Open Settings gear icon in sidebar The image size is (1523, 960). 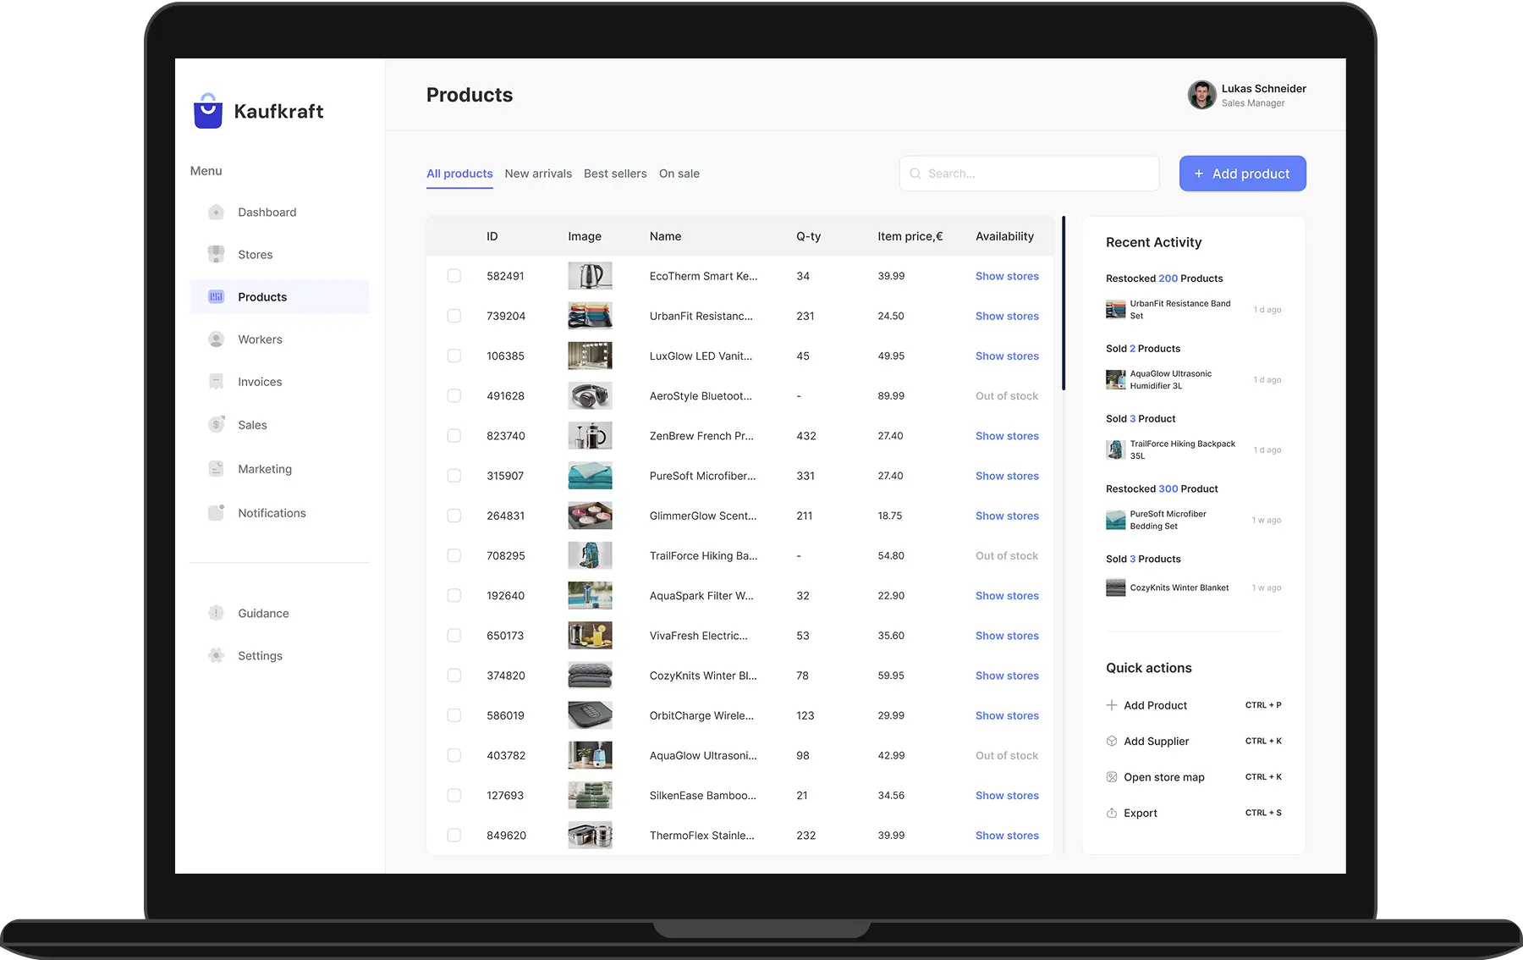click(217, 656)
